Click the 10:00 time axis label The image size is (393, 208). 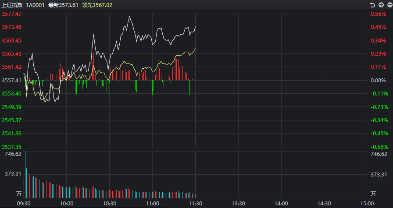point(67,204)
